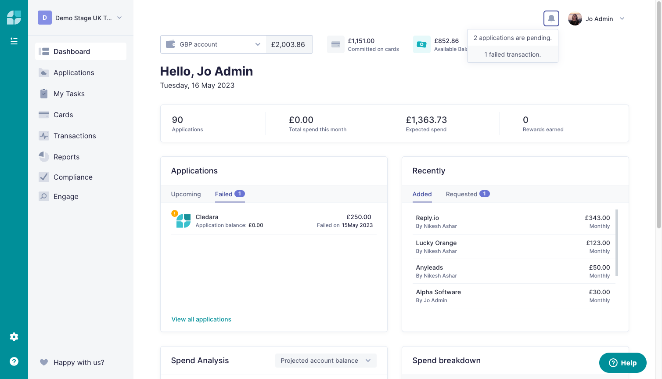
Task: Open 2 applications are pending notification
Action: point(512,38)
